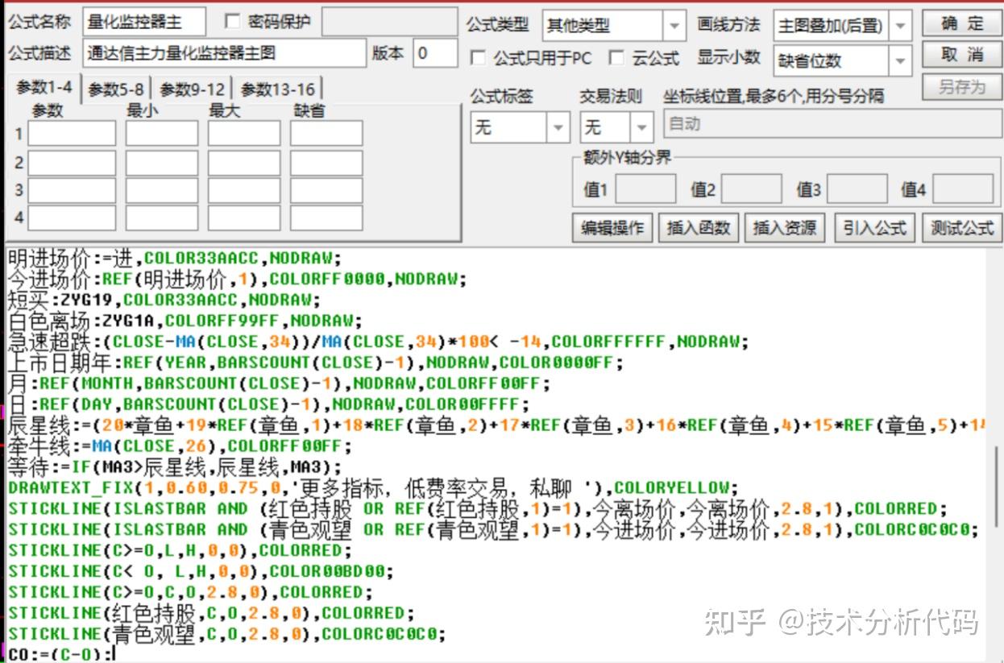This screenshot has width=1004, height=663.
Task: Click row 2 最大 field
Action: pos(244,163)
